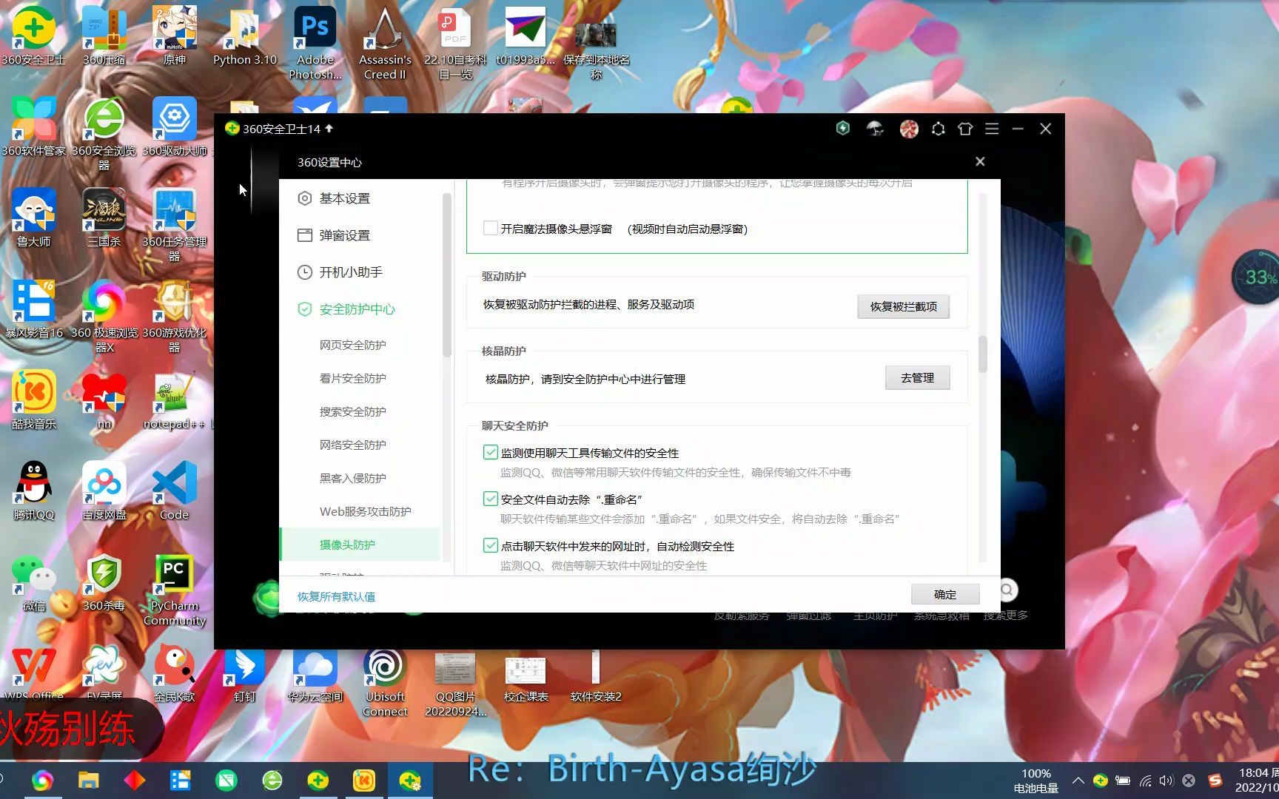Open 酷我音乐 desktop icon

pyautogui.click(x=33, y=399)
